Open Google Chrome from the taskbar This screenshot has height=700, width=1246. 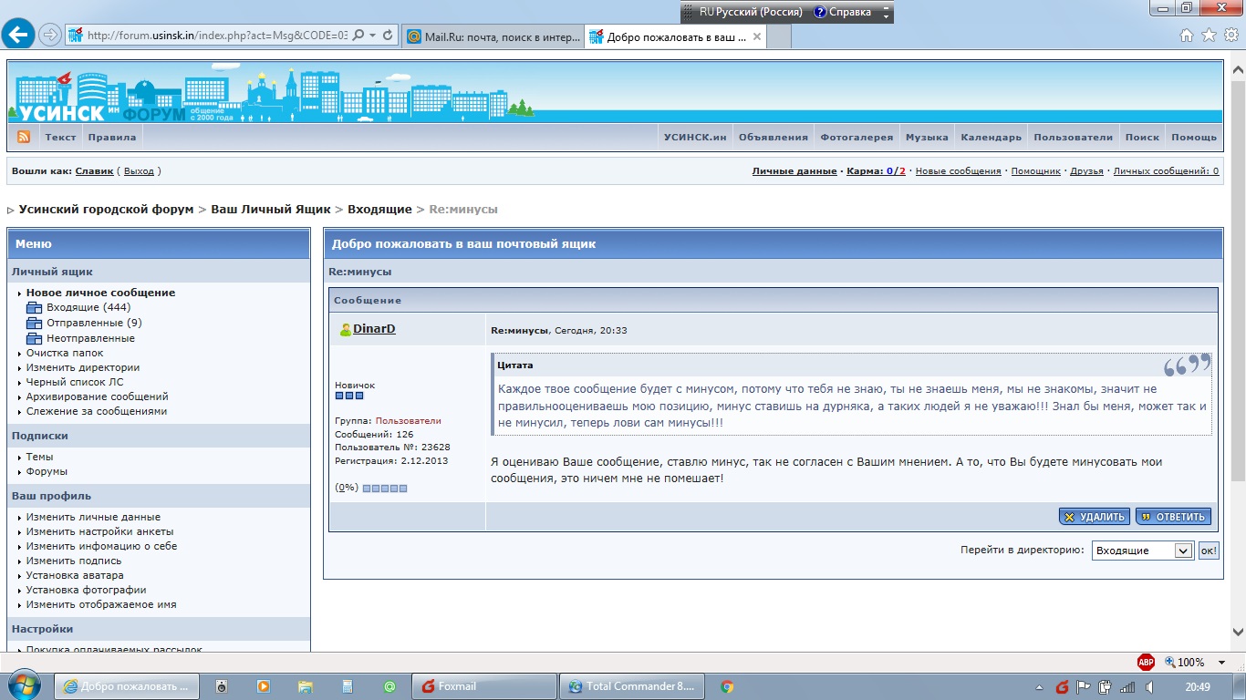[727, 686]
